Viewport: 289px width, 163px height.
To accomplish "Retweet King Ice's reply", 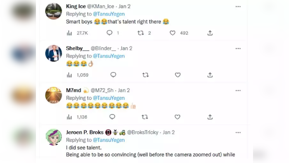I will click(x=141, y=33).
